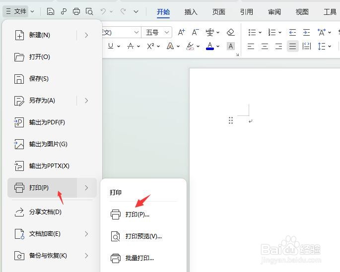Insert bulleted list

click(252, 33)
